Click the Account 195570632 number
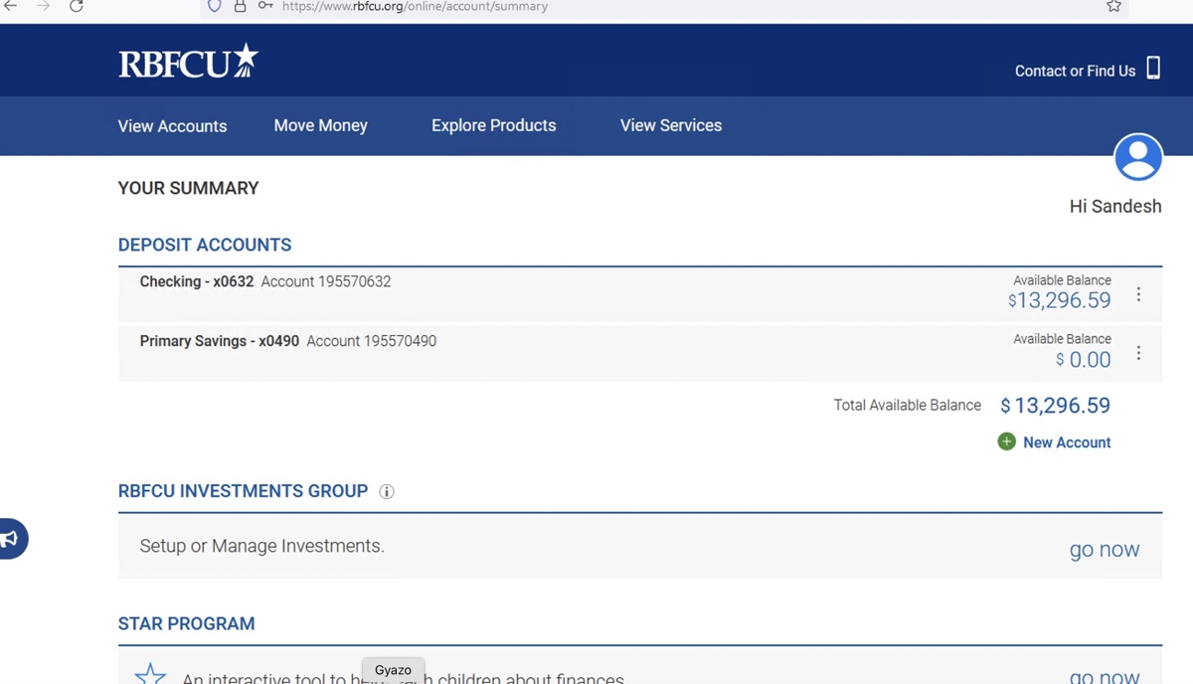This screenshot has height=684, width=1193. [326, 281]
